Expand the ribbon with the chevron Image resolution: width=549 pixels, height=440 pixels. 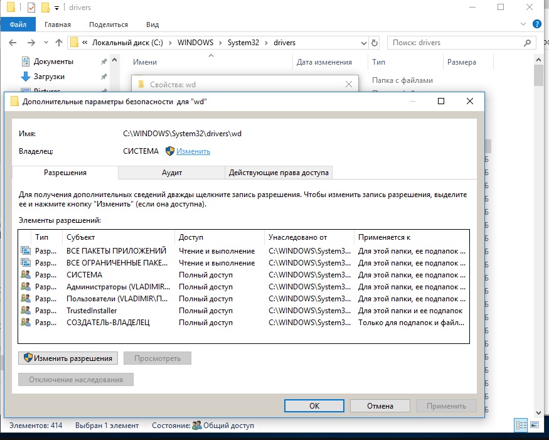(x=523, y=24)
